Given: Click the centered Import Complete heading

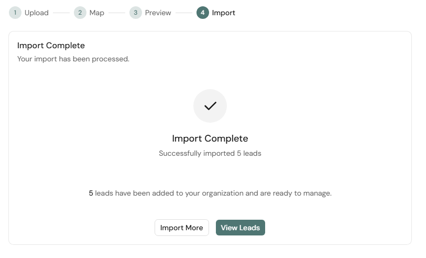Looking at the screenshot, I should point(210,138).
